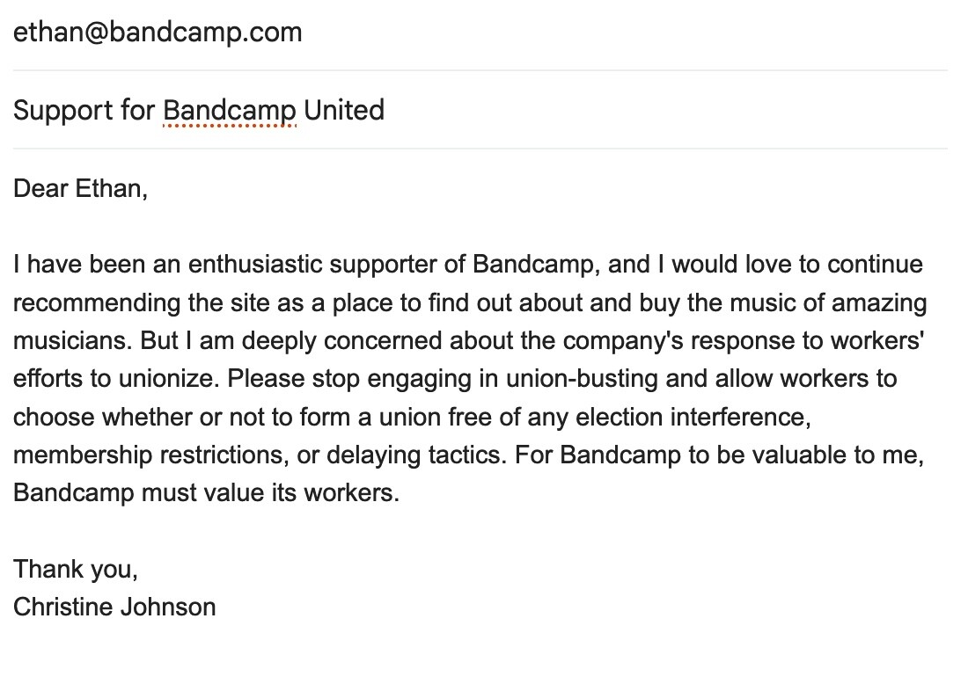Click the subject line "Support for Bandcamp United"
The height and width of the screenshot is (684, 968).
click(199, 111)
